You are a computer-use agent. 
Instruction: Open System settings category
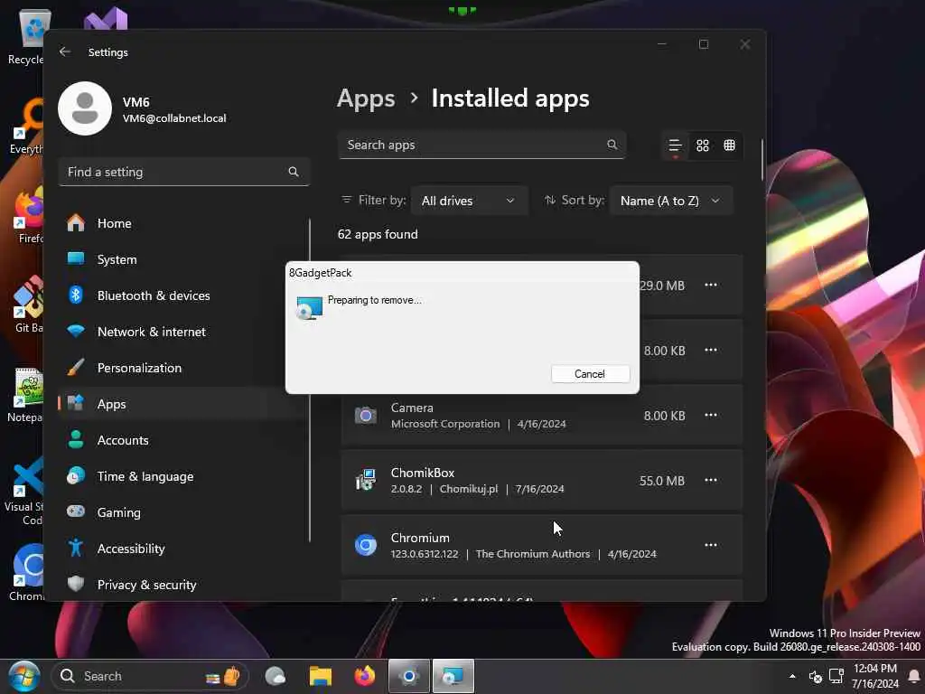click(x=182, y=259)
